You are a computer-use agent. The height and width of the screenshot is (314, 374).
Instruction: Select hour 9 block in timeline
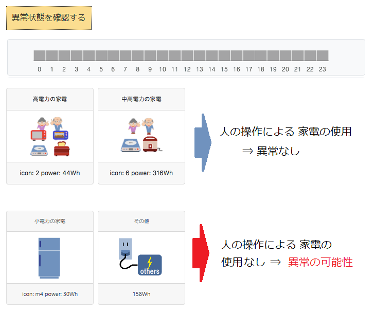pyautogui.click(x=150, y=56)
